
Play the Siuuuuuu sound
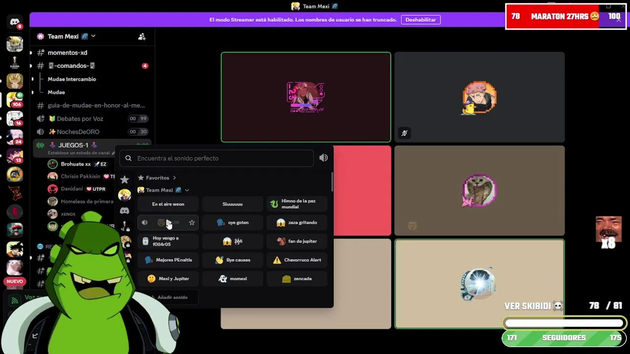click(x=232, y=204)
